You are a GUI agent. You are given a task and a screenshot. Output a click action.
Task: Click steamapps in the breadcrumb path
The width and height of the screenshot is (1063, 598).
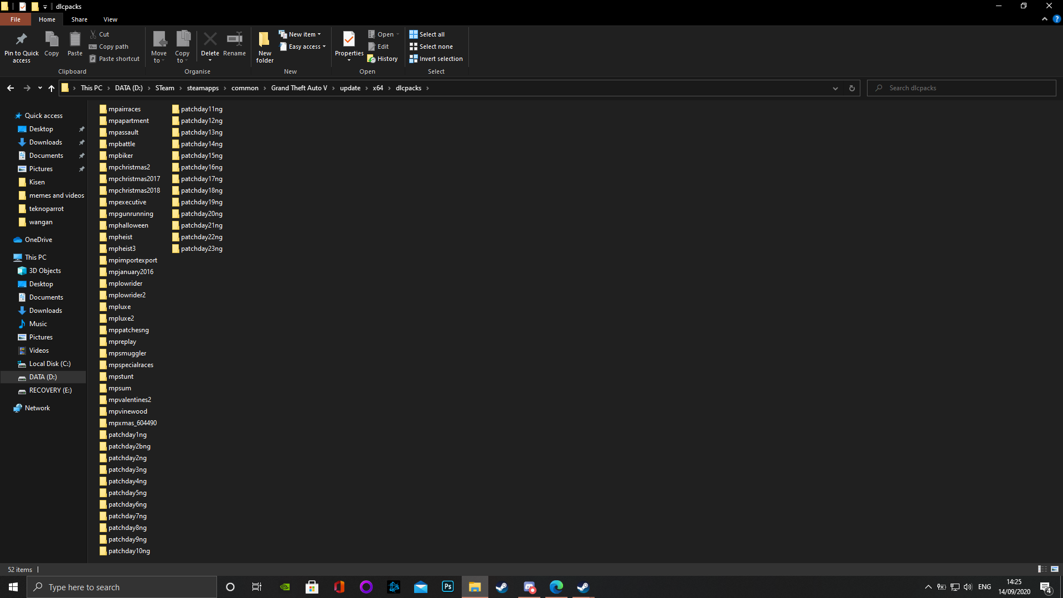coord(203,88)
